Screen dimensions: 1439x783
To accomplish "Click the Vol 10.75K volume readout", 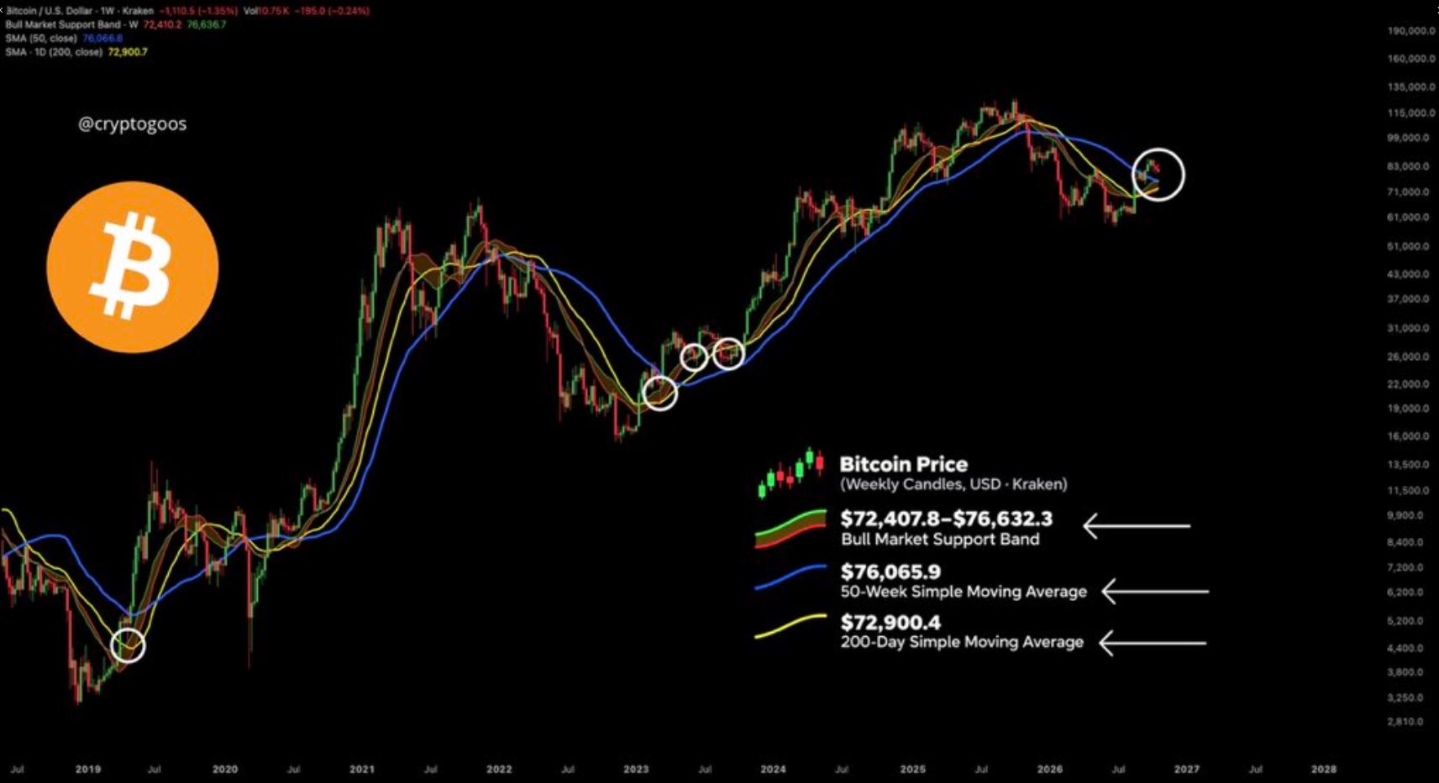I will click(265, 11).
